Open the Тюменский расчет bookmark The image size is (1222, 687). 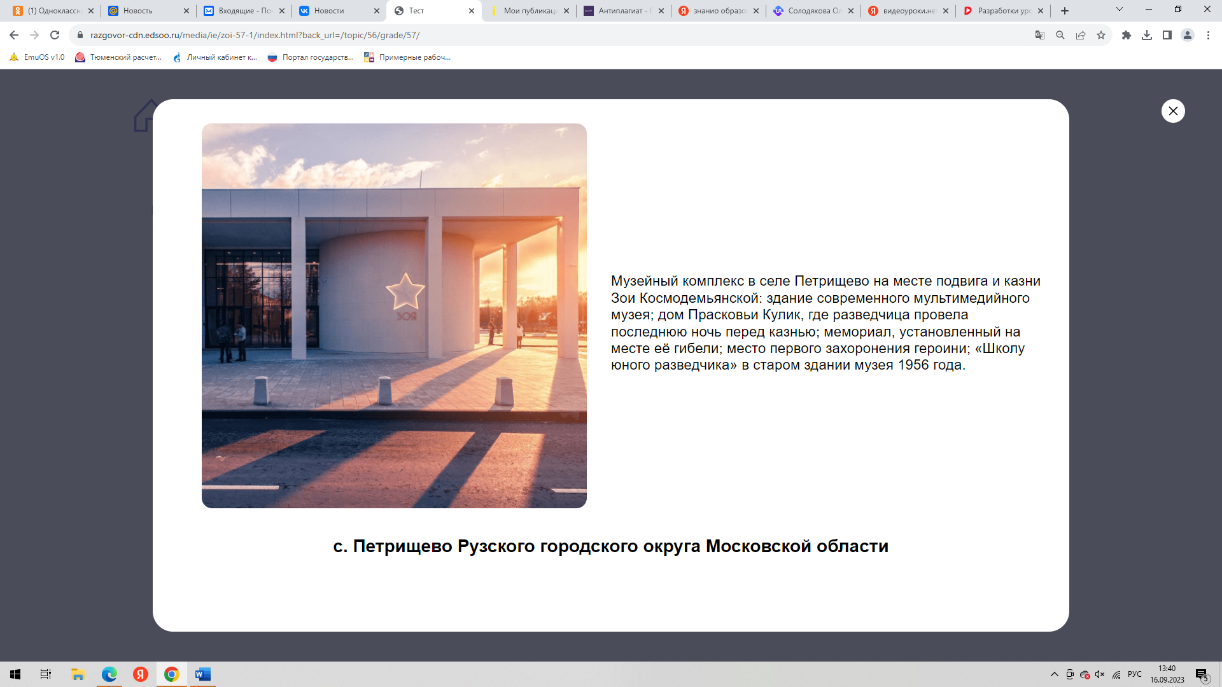click(x=118, y=57)
